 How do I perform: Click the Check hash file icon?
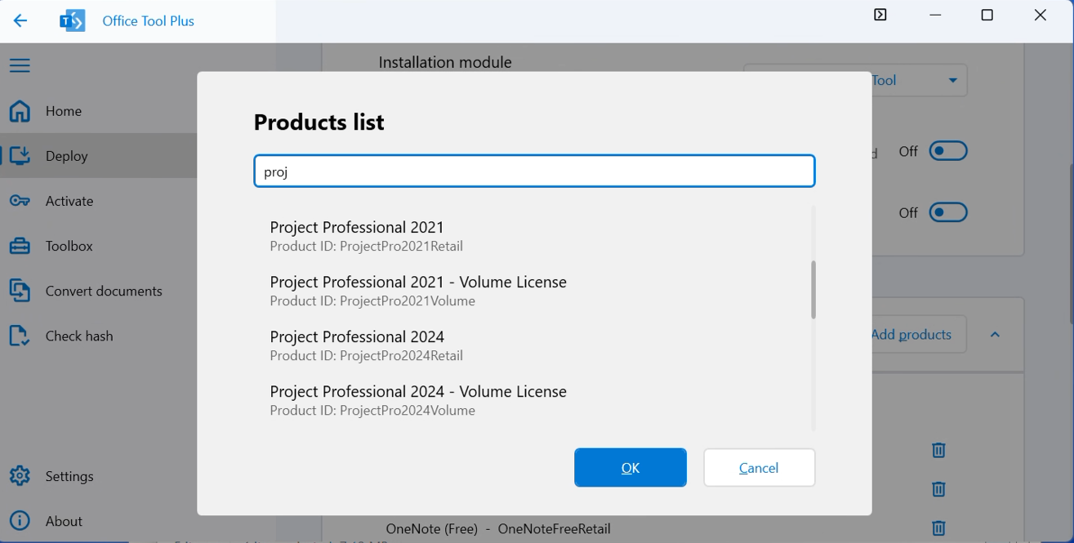tap(20, 336)
